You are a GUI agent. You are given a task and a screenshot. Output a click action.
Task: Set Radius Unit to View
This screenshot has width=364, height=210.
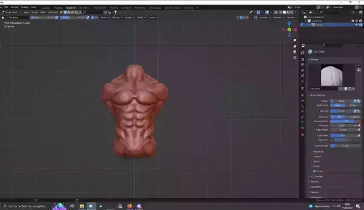click(x=338, y=106)
